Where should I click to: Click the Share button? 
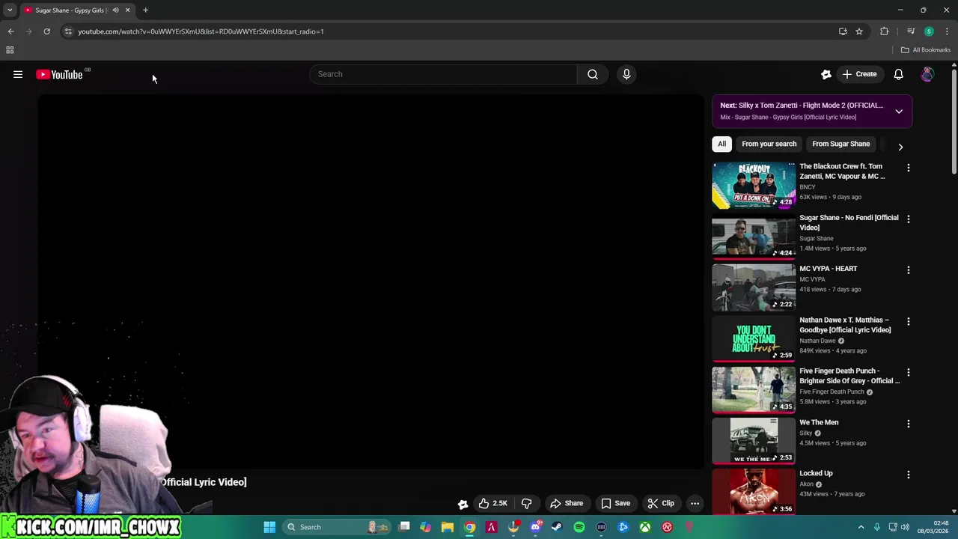tap(566, 503)
